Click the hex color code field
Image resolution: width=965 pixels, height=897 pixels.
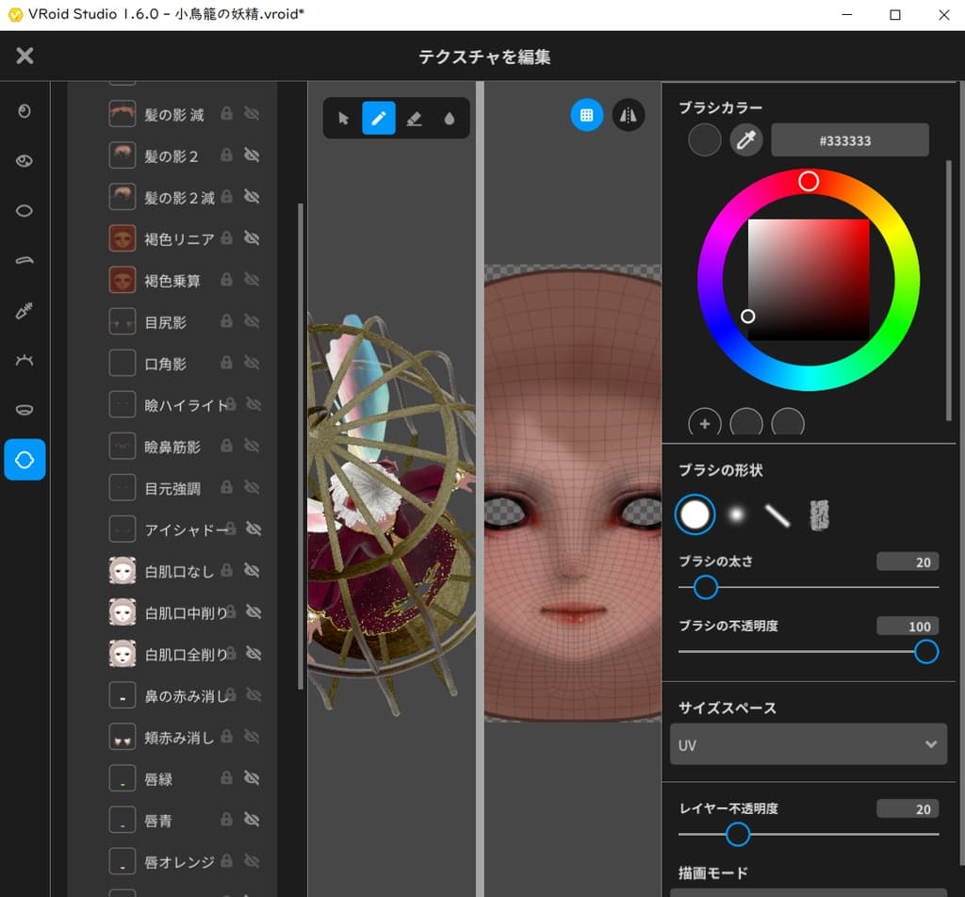click(x=849, y=140)
